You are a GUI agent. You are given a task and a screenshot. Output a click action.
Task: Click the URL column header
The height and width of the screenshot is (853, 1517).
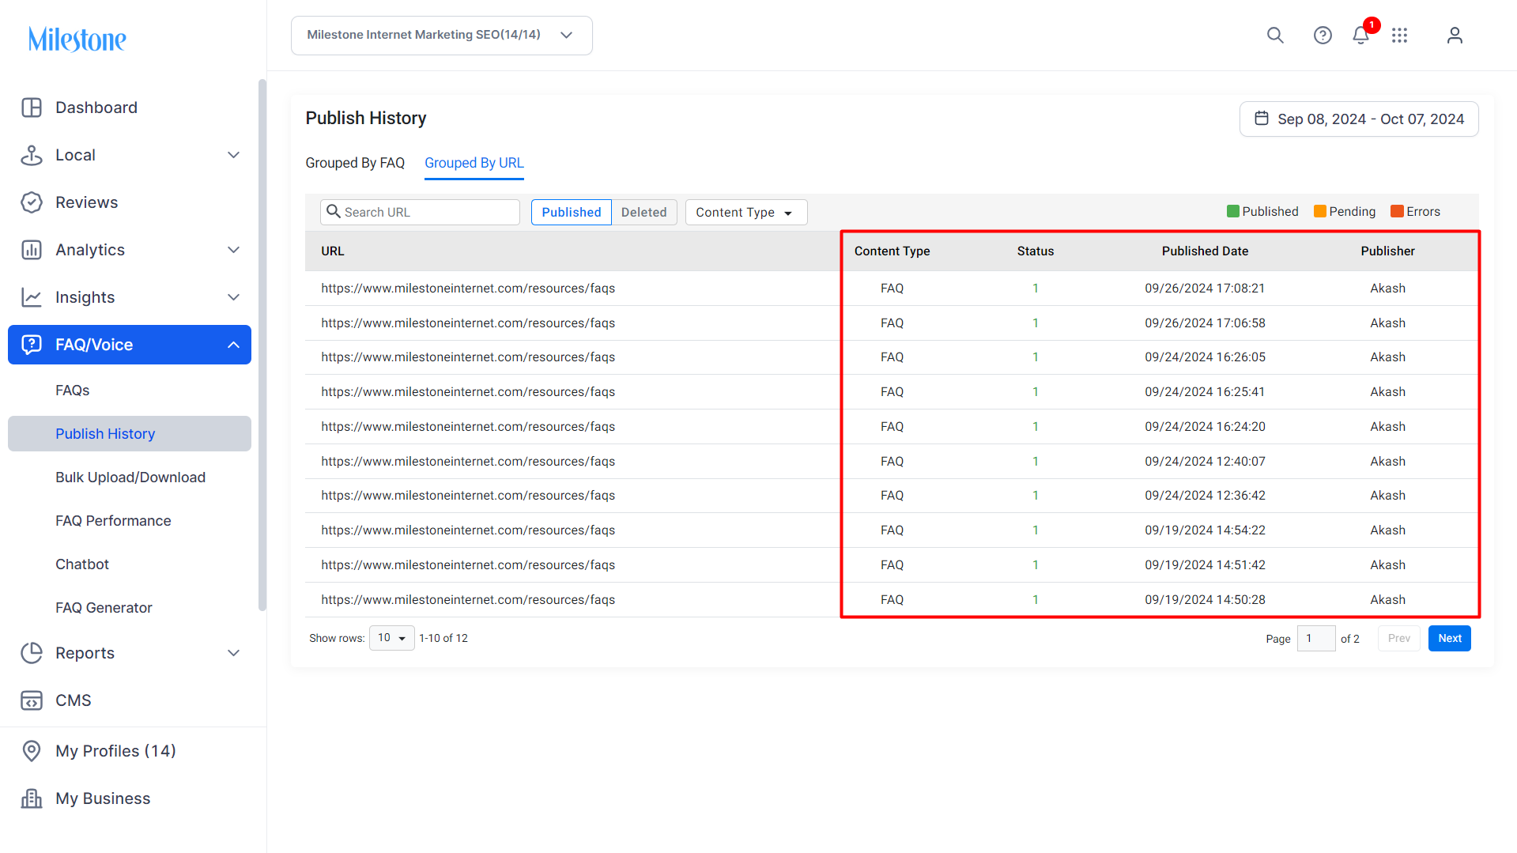point(333,251)
